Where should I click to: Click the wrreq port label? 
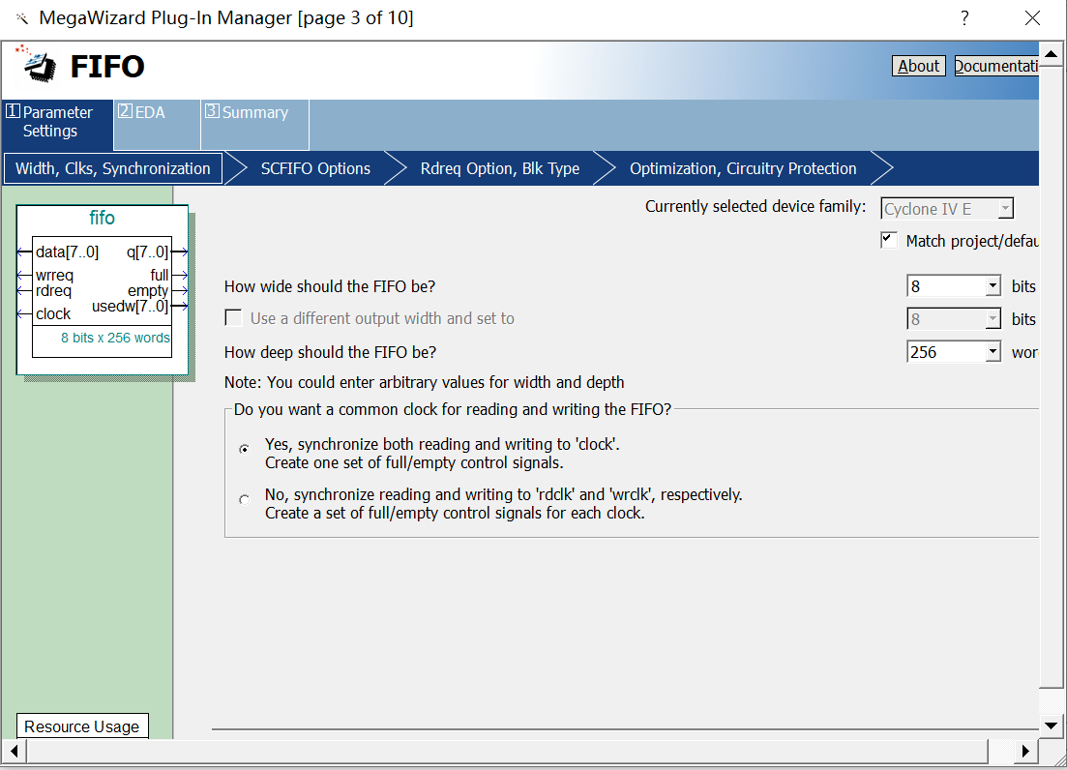point(54,276)
